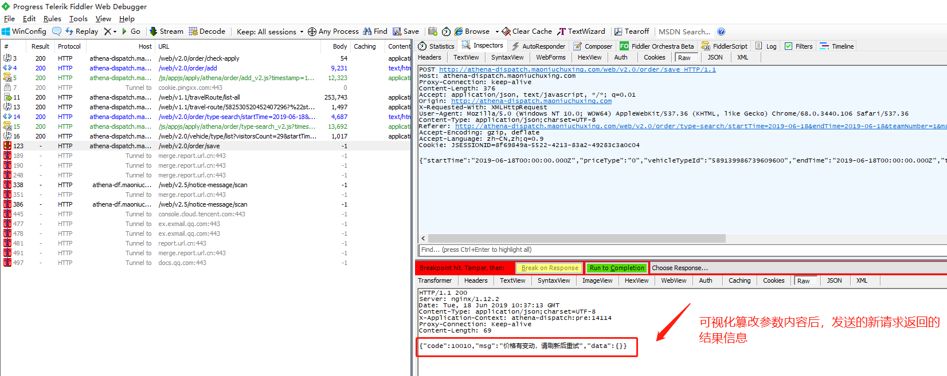This screenshot has height=376, width=947.
Task: Click the session 338 breakpoint icon
Action: pos(7,185)
